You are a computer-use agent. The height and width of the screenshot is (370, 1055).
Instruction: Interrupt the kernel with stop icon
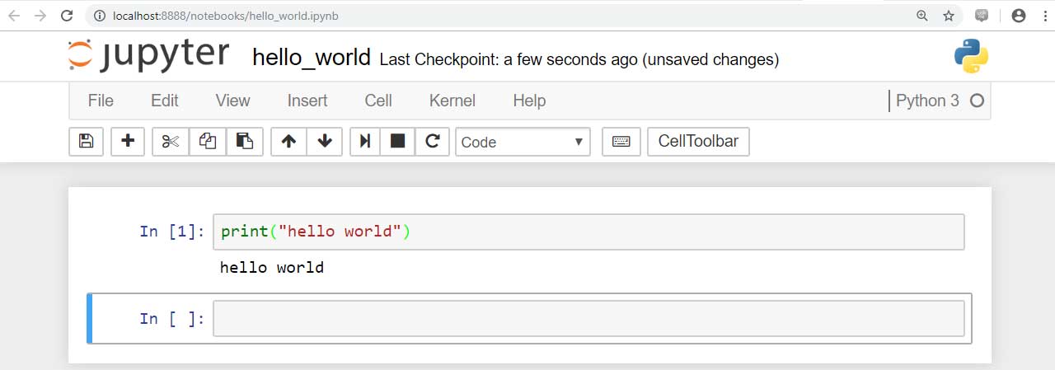(397, 141)
